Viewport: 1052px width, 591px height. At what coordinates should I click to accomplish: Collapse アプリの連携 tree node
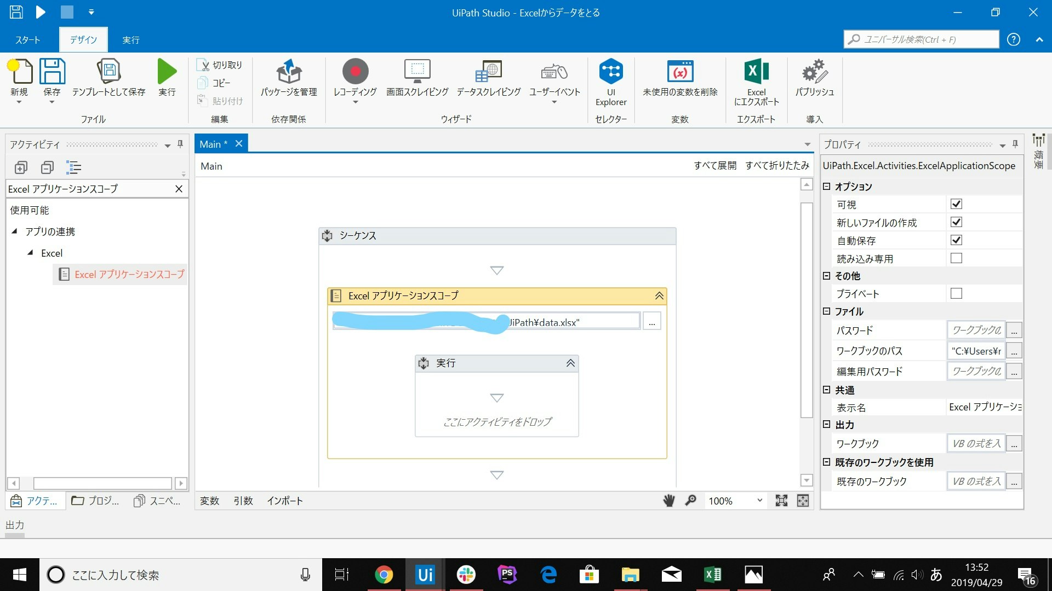15,231
